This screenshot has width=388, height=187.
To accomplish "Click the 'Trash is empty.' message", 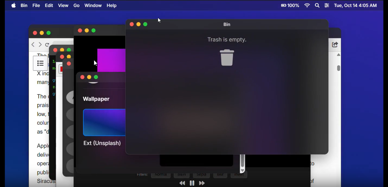I will click(227, 40).
